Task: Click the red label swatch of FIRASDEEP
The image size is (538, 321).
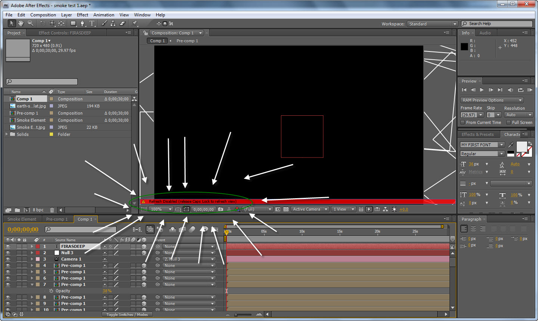Action: pos(38,246)
